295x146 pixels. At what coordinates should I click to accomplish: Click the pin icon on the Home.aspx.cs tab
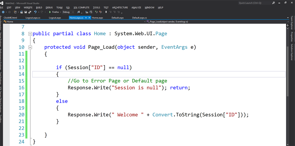86,17
